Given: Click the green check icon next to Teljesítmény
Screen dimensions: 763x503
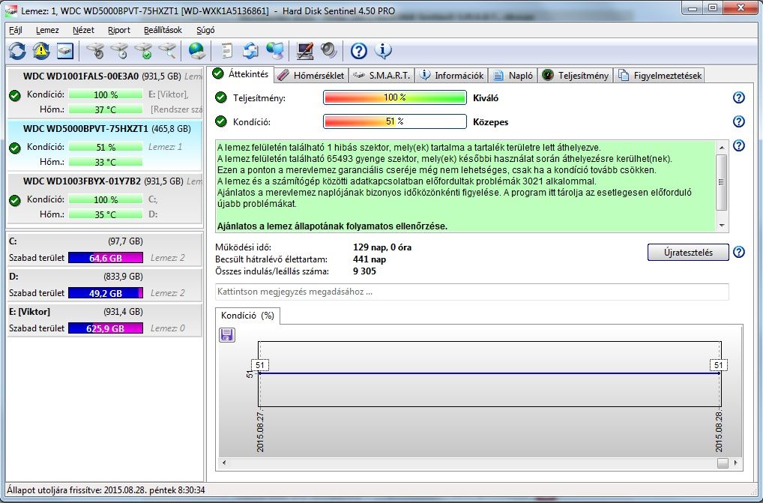Looking at the screenshot, I should pyautogui.click(x=221, y=97).
